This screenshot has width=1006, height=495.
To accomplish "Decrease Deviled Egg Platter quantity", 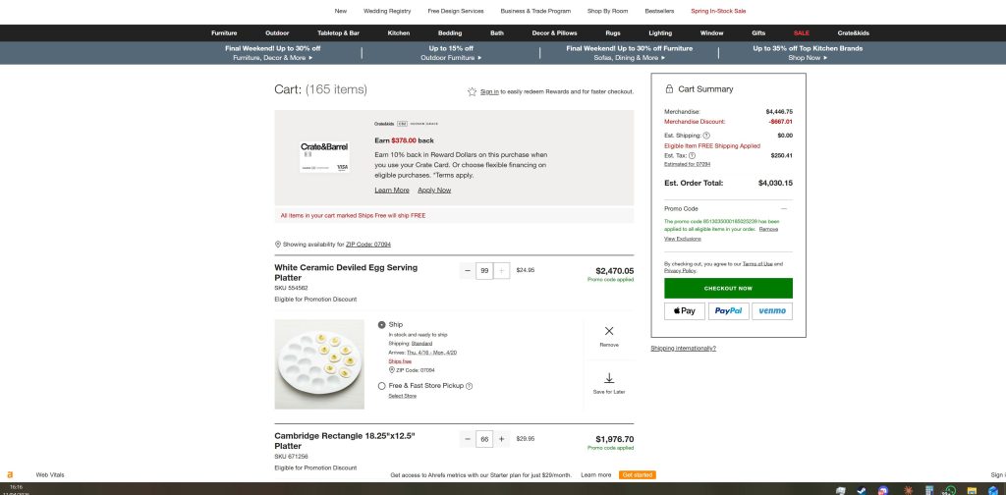I will click(468, 270).
